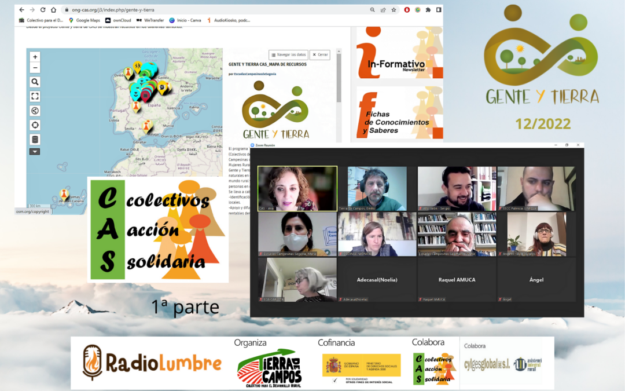Open the map data layers panel
This screenshot has height=391, width=625.
coord(35,139)
